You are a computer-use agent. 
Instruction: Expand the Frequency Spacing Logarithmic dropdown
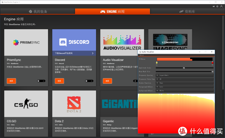[184, 75]
